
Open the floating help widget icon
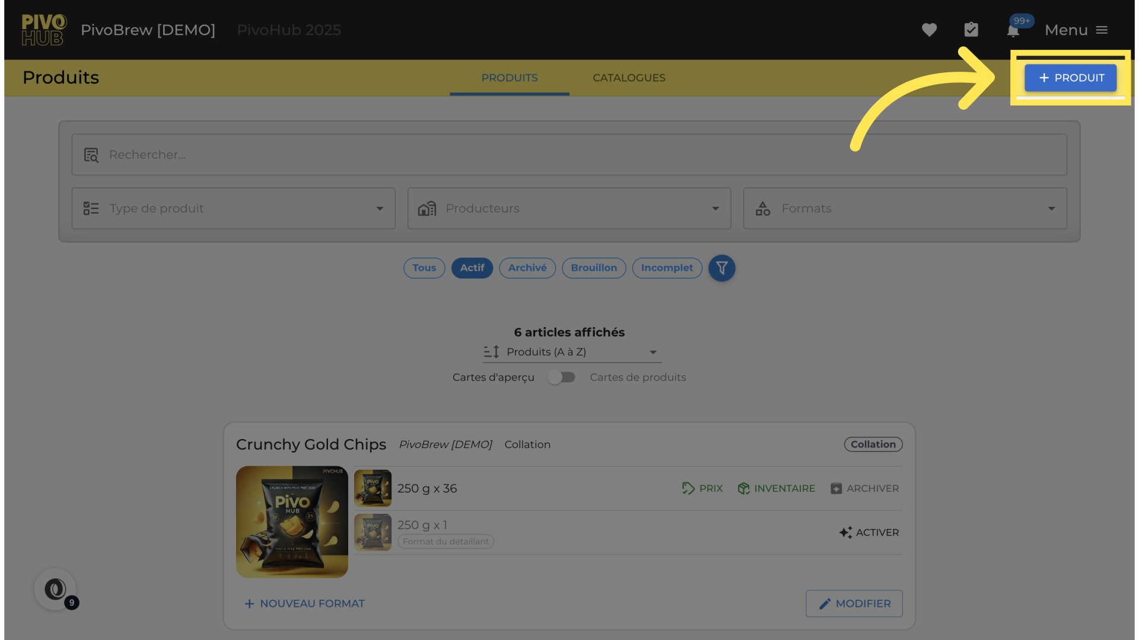click(x=55, y=589)
